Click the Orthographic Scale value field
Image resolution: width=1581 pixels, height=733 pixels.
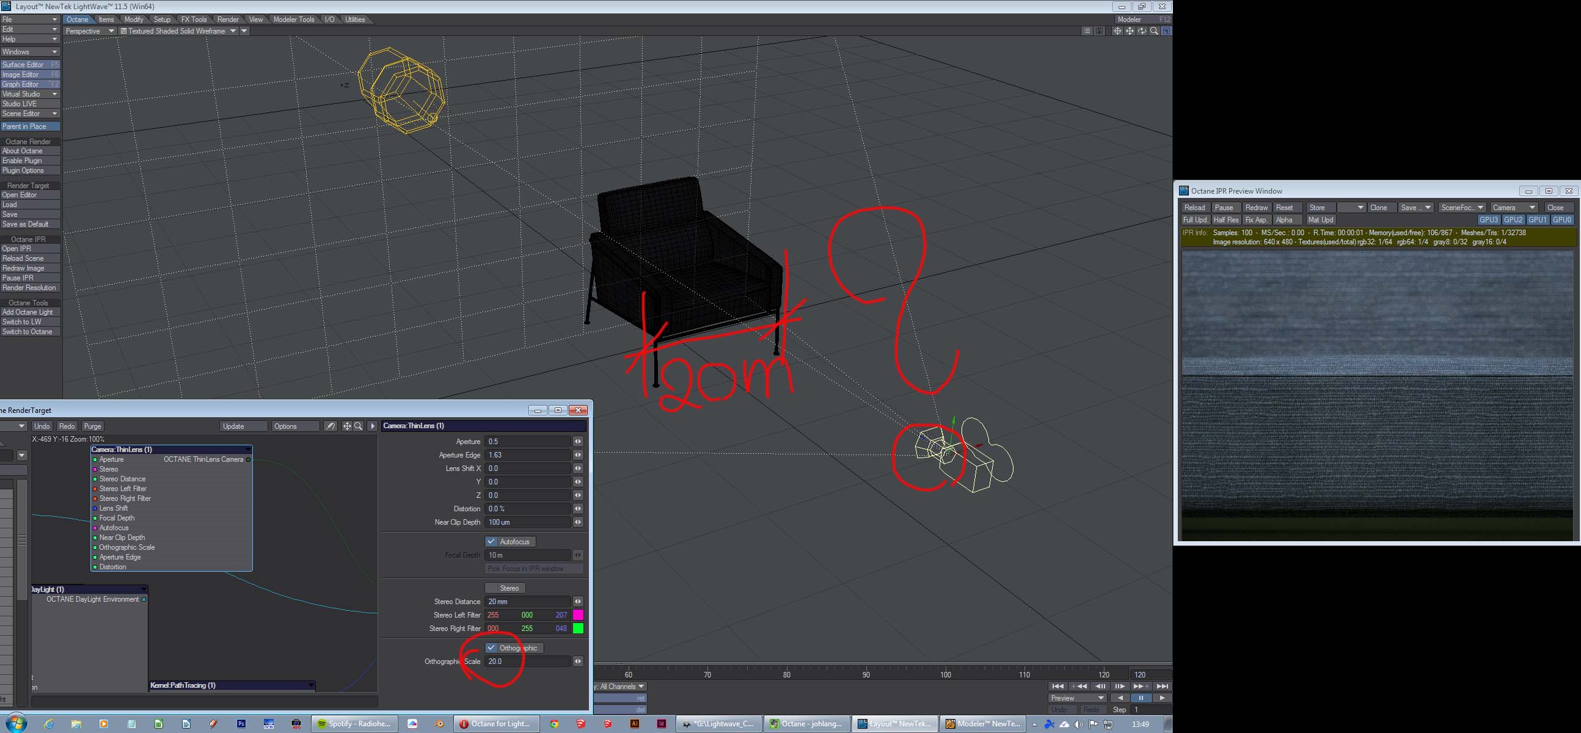[527, 661]
